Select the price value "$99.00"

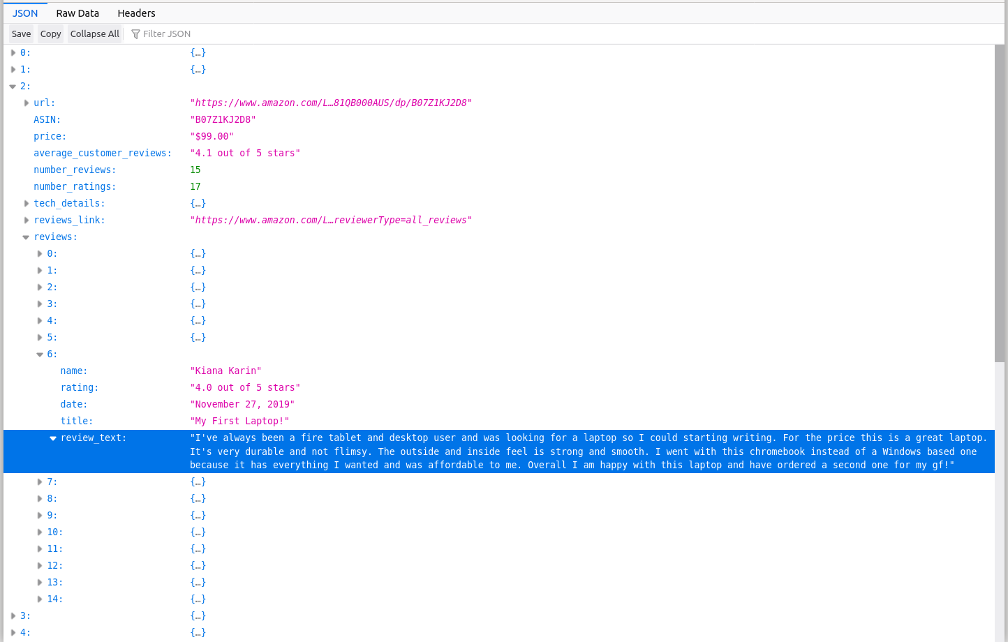pyautogui.click(x=212, y=137)
